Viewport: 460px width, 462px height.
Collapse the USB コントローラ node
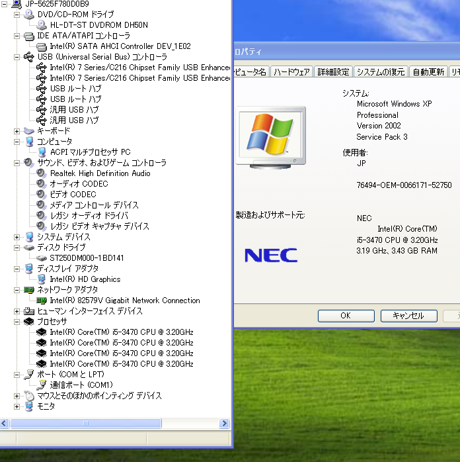point(17,57)
